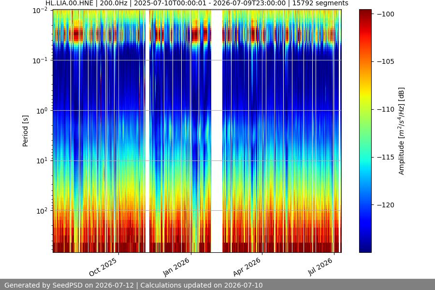This screenshot has width=435, height=290.
Task: Click the wide white data gap in February 2026
Action: [217, 131]
